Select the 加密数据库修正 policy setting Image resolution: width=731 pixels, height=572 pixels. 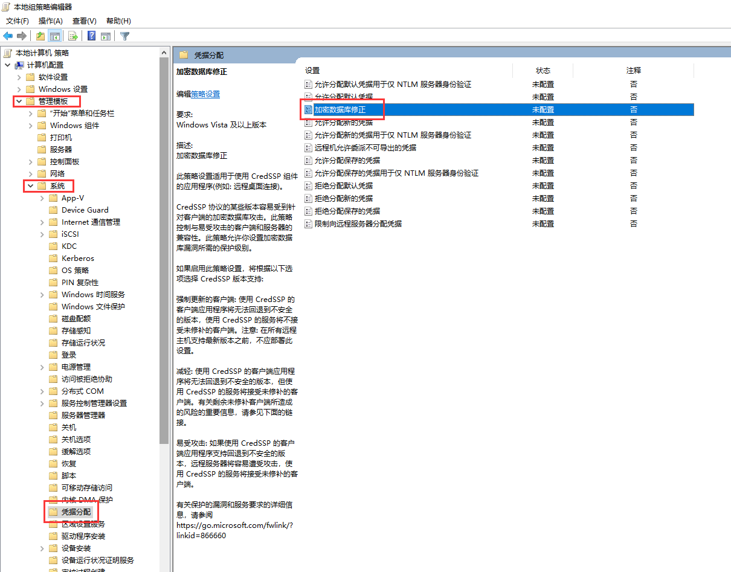coord(342,109)
